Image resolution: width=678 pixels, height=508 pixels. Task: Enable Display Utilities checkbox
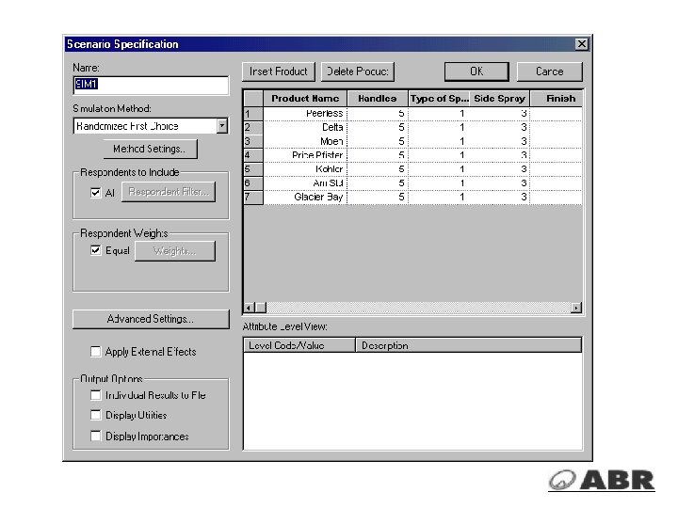[x=95, y=415]
